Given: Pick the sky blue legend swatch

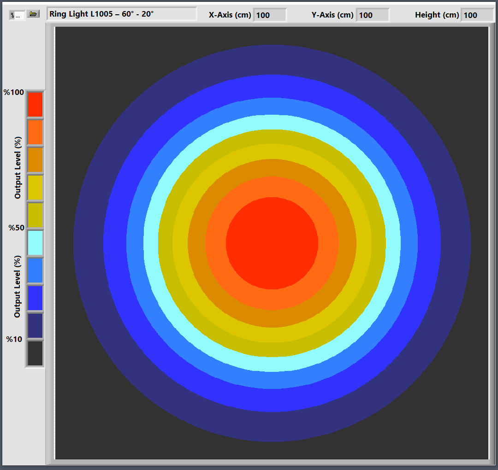Looking at the screenshot, I should [x=35, y=270].
